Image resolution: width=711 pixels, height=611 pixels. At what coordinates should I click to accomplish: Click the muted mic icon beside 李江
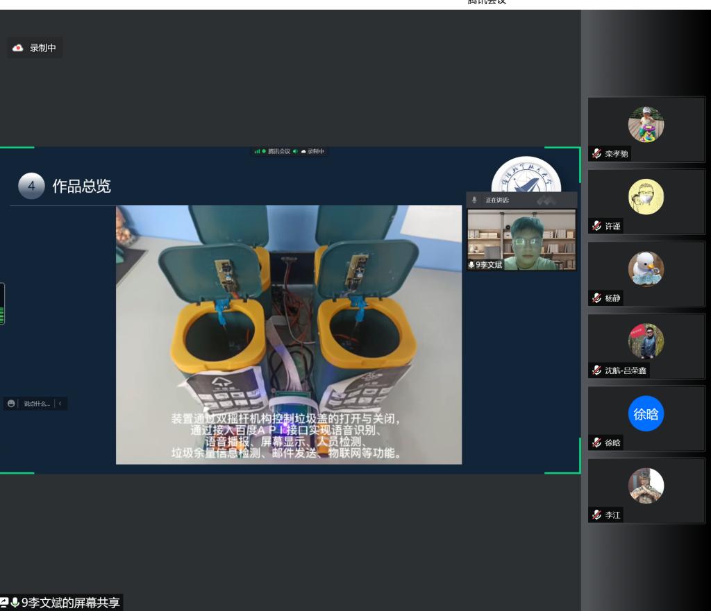(x=596, y=515)
